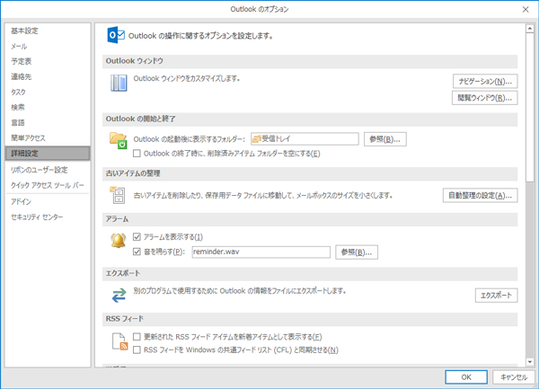Click ナビゲーション(N)... button
Image resolution: width=539 pixels, height=389 pixels.
click(x=485, y=82)
